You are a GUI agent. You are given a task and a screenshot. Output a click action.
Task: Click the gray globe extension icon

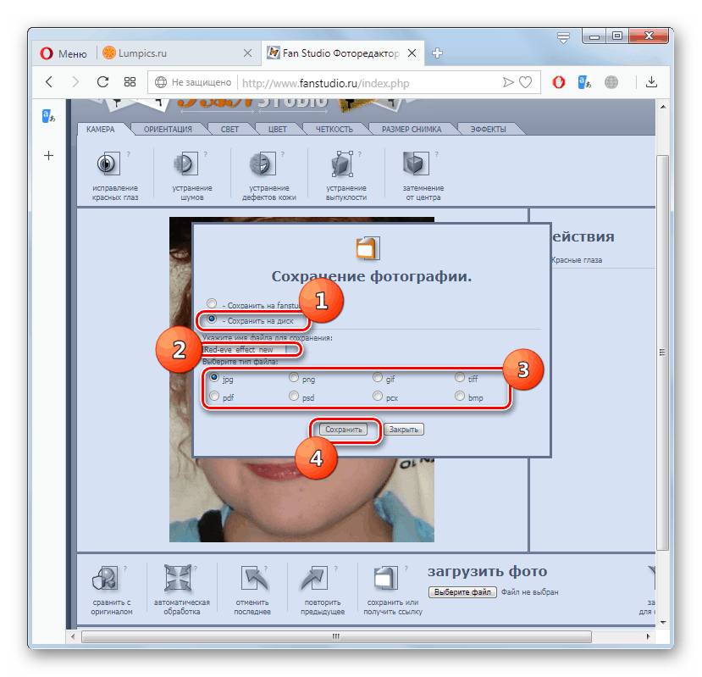click(611, 82)
